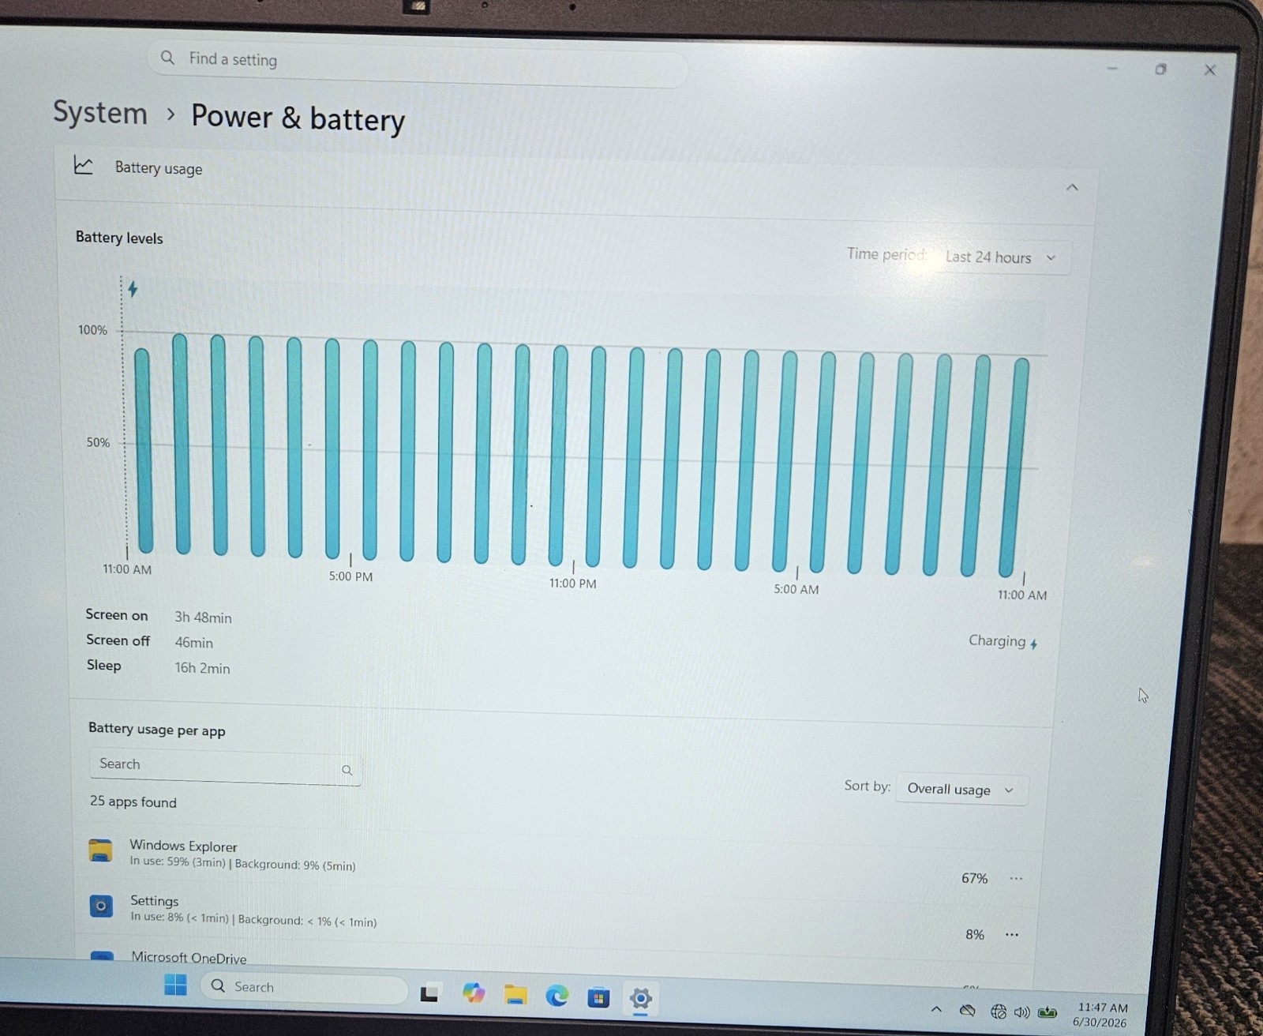Close the Settings window
The width and height of the screenshot is (1263, 1036).
[1209, 70]
